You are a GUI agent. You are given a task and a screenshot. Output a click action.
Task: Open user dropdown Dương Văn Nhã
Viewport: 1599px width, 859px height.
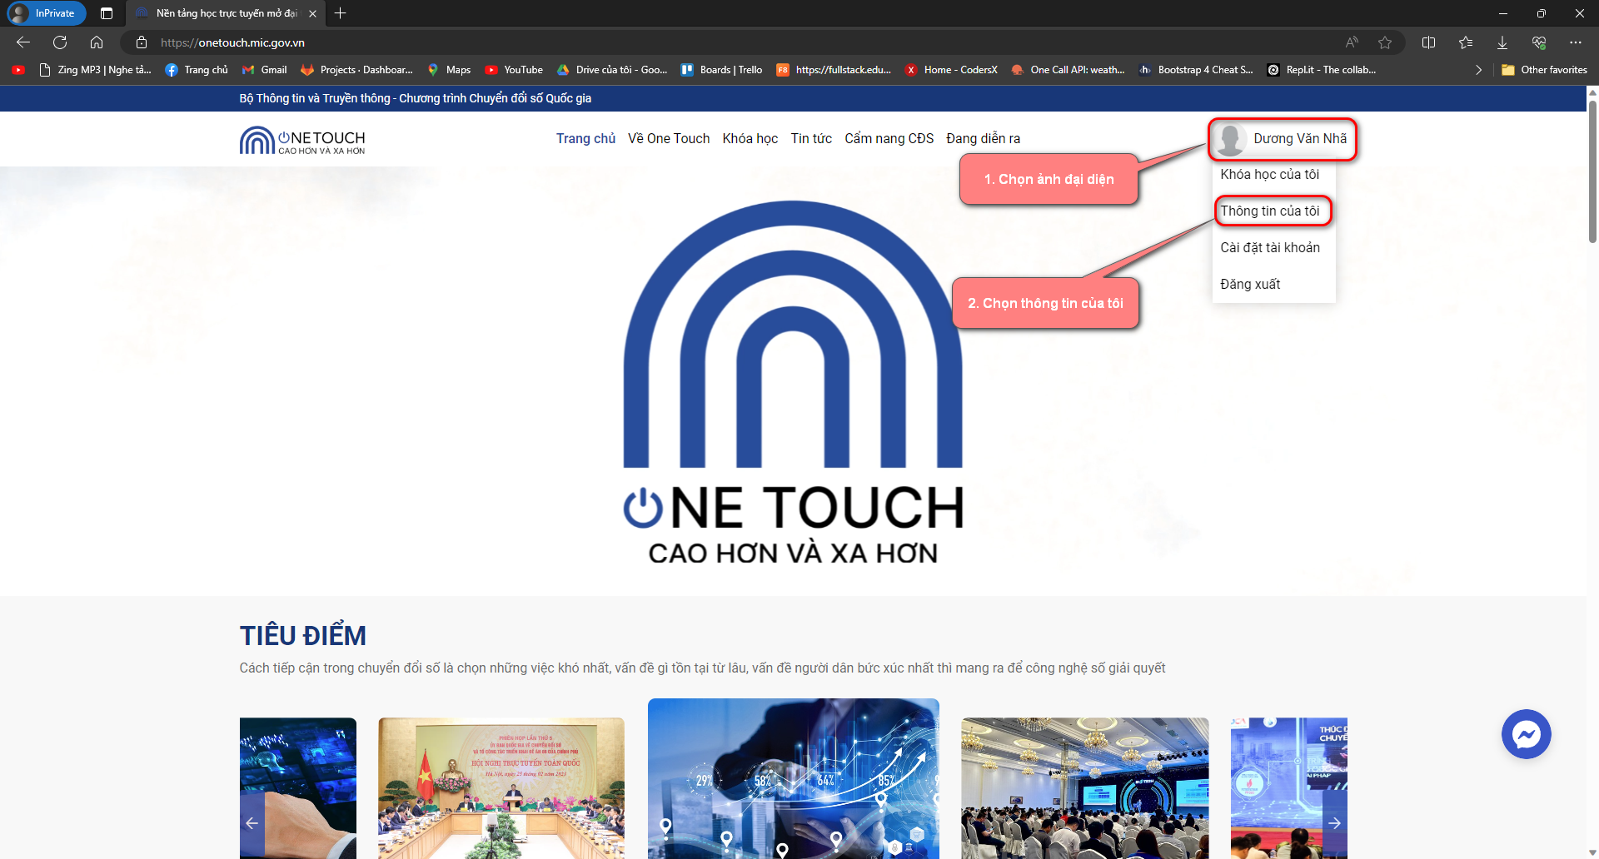click(x=1282, y=139)
